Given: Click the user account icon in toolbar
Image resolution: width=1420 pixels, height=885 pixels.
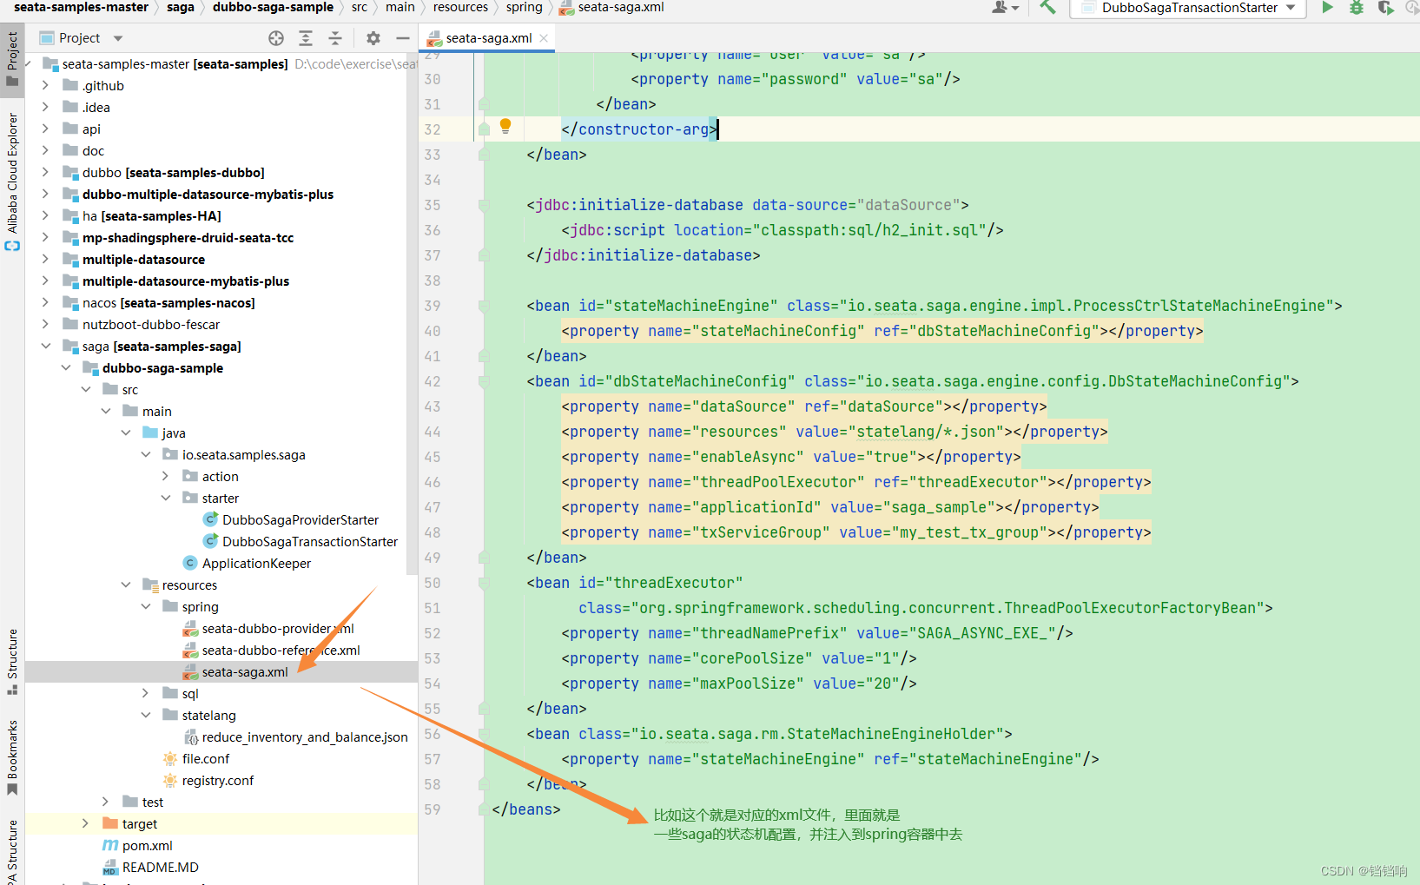Looking at the screenshot, I should click(1005, 8).
